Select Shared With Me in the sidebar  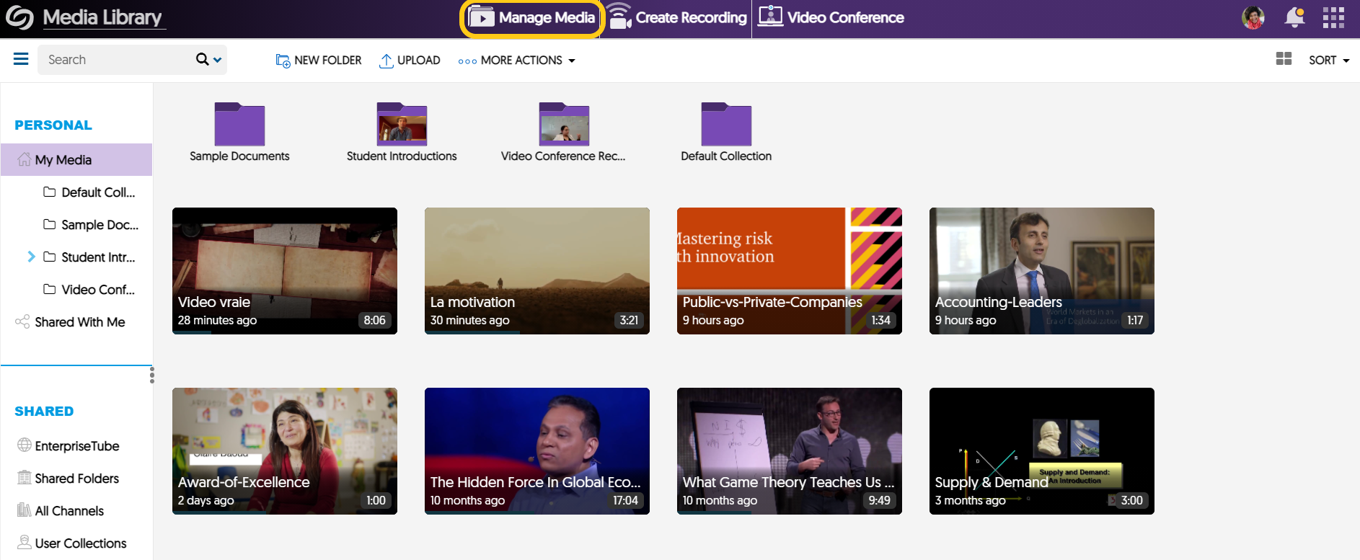[79, 322]
